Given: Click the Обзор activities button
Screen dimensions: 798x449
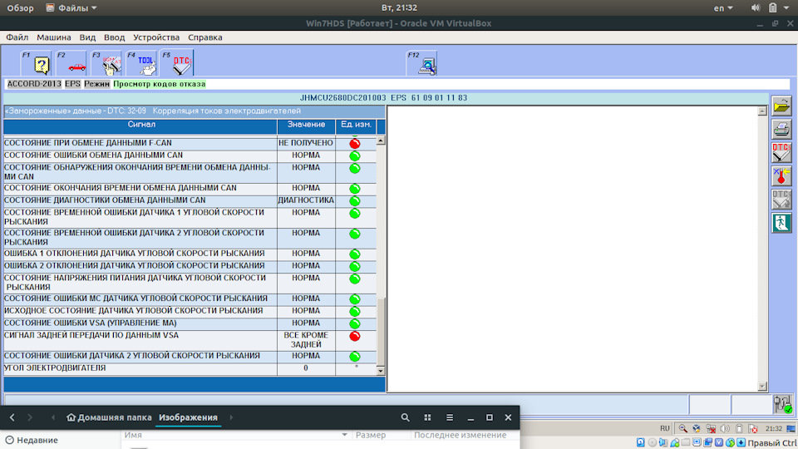Looking at the screenshot, I should [x=20, y=7].
